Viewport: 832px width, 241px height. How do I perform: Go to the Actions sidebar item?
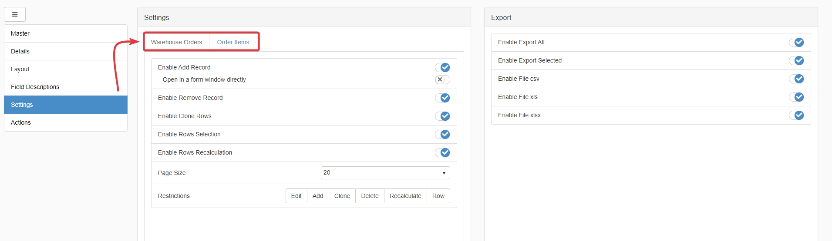tap(21, 122)
